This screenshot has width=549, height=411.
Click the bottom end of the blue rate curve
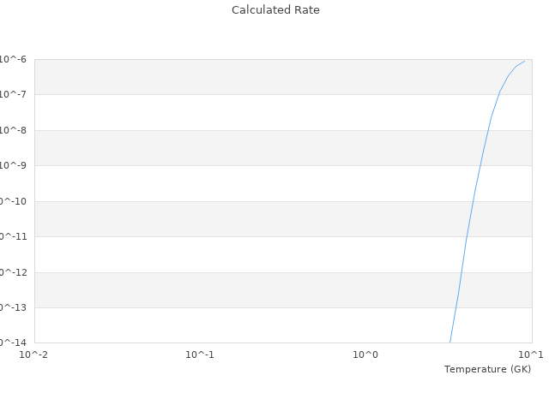click(450, 342)
